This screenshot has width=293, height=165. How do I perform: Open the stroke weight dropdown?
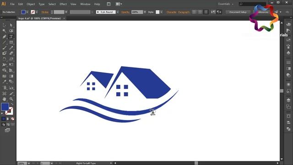pyautogui.click(x=66, y=12)
